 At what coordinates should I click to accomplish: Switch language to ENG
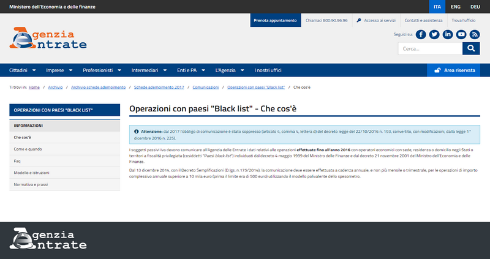pyautogui.click(x=455, y=7)
